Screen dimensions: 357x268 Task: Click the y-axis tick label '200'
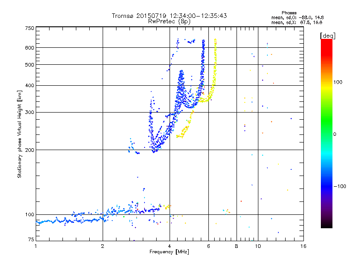click(x=29, y=150)
